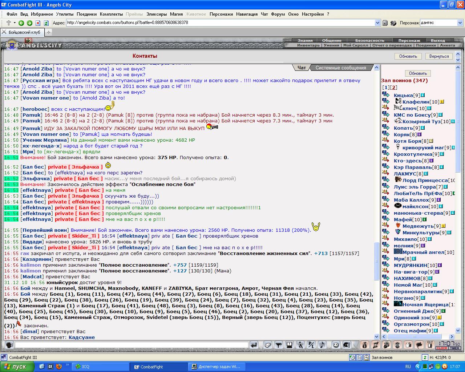Go forward with the green right arrow

(29, 23)
